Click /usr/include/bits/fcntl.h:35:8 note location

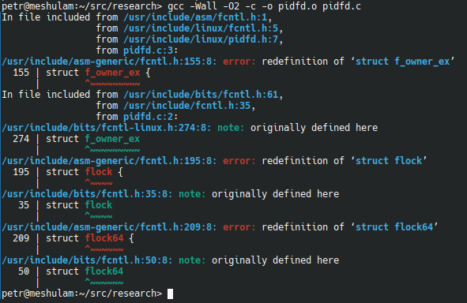pos(87,194)
